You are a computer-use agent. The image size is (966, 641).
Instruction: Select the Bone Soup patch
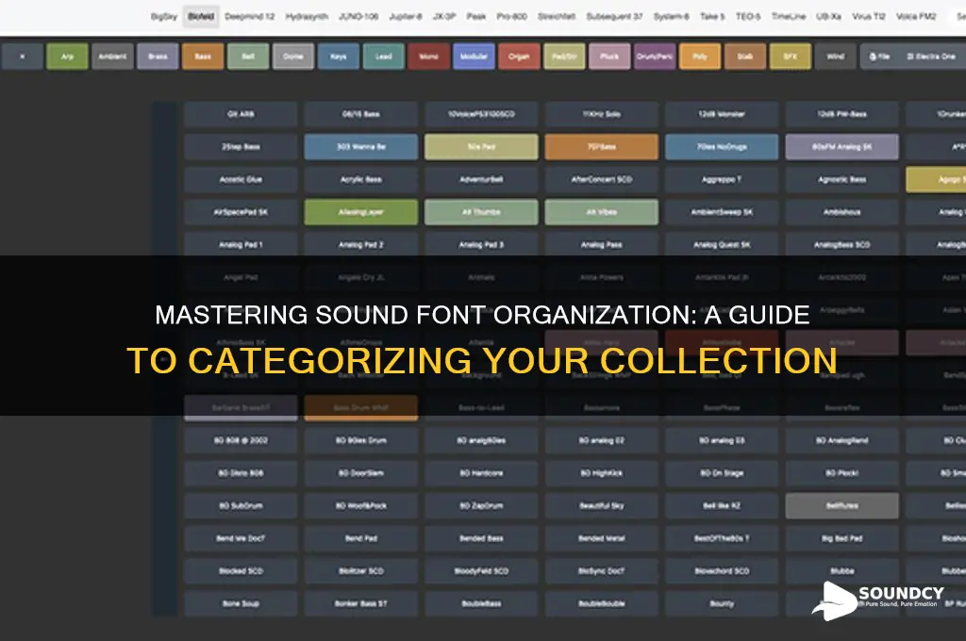241,604
